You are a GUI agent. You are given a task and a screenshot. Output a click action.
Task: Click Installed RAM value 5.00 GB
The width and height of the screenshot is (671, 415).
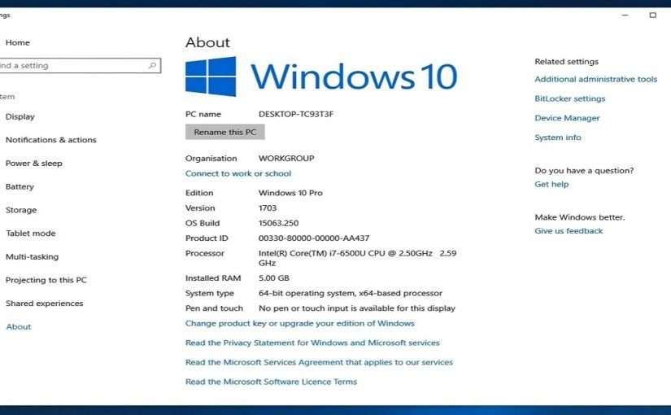click(274, 278)
